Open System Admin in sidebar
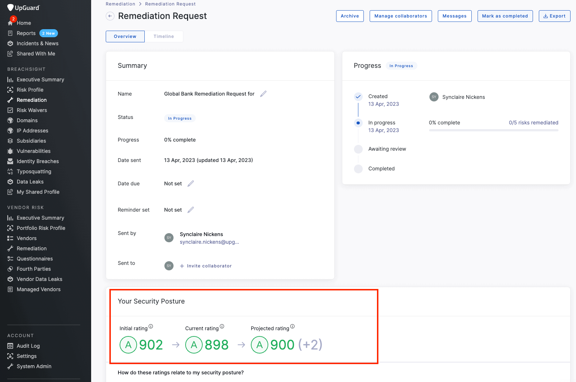The image size is (576, 382). [34, 366]
